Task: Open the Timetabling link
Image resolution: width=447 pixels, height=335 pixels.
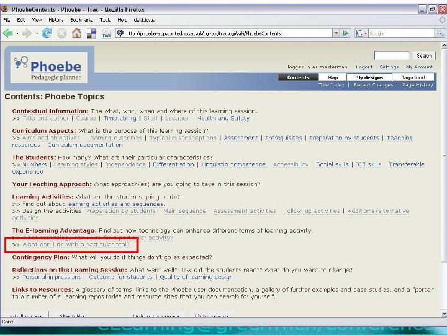Action: coord(120,118)
